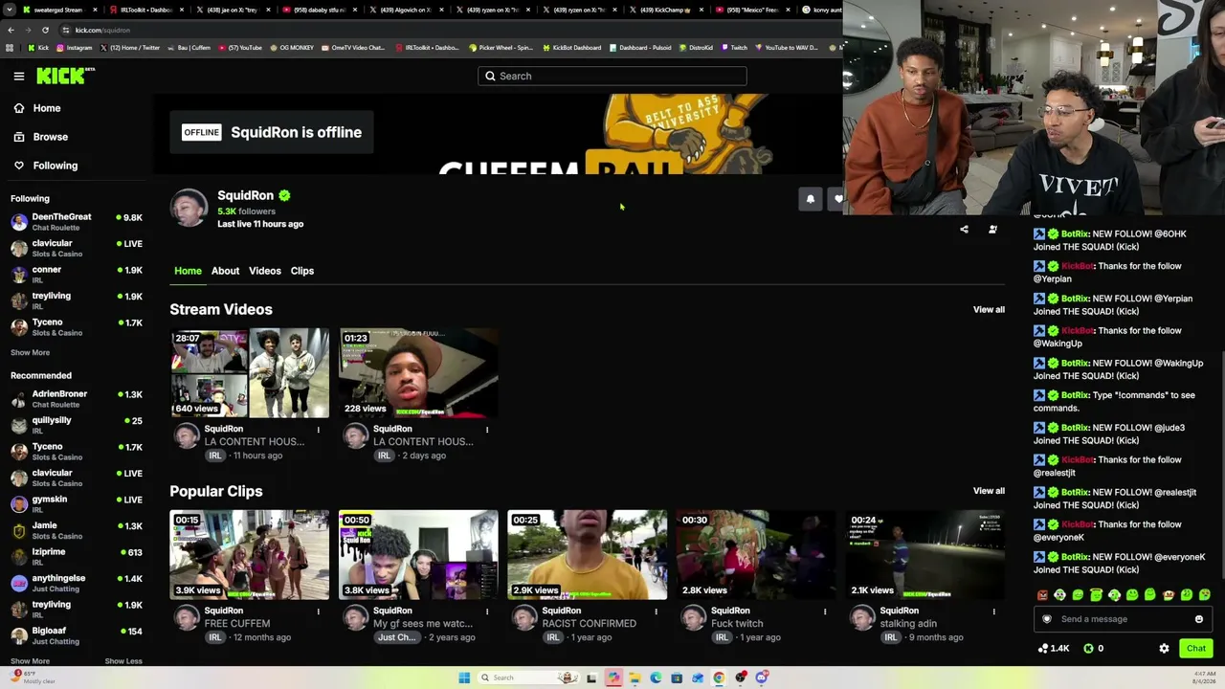Image resolution: width=1225 pixels, height=689 pixels.
Task: Click in the Kick search field
Action: pyautogui.click(x=612, y=77)
